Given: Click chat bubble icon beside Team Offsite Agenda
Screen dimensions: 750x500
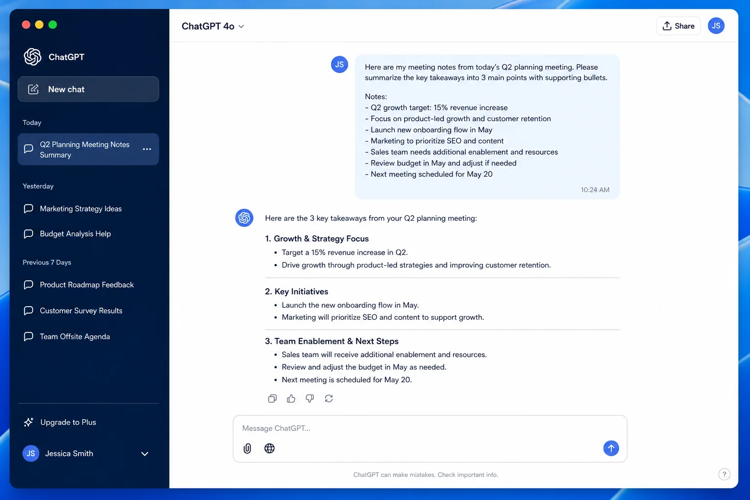Looking at the screenshot, I should [28, 336].
